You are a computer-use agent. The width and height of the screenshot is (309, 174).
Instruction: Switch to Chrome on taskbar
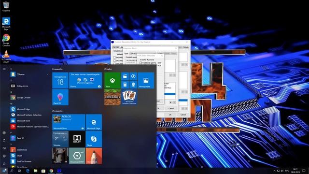coord(51,171)
